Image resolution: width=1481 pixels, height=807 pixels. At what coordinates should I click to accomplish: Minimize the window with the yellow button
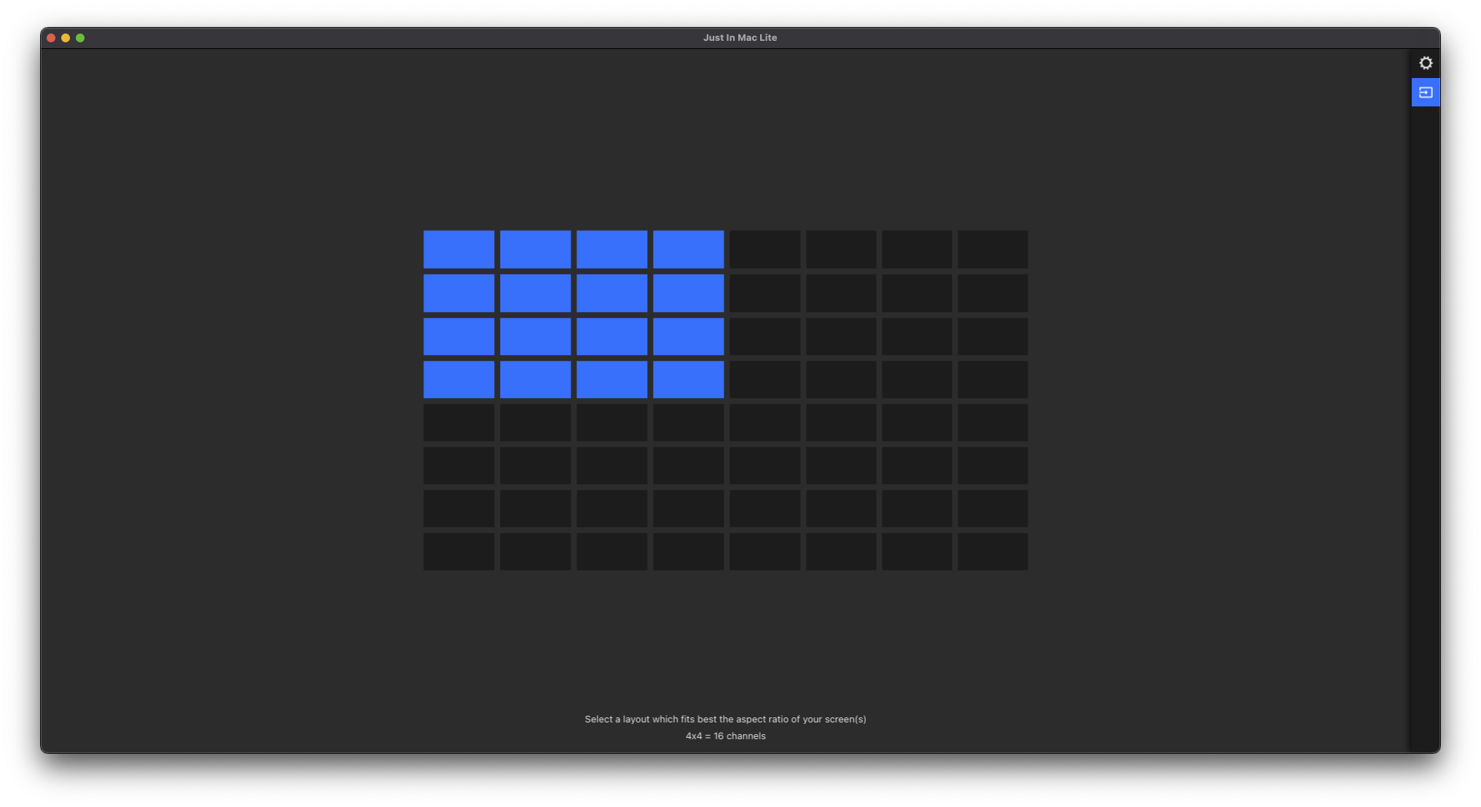[66, 38]
